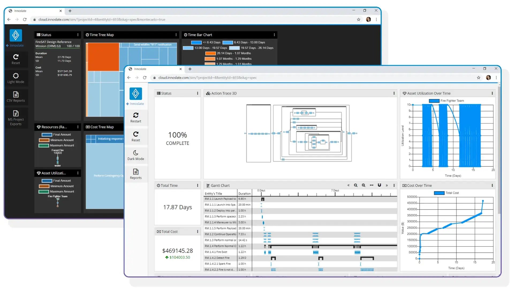Bookmark page with star in front browser

tap(478, 78)
